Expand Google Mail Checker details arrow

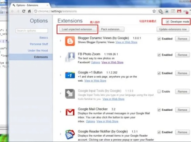60,111
